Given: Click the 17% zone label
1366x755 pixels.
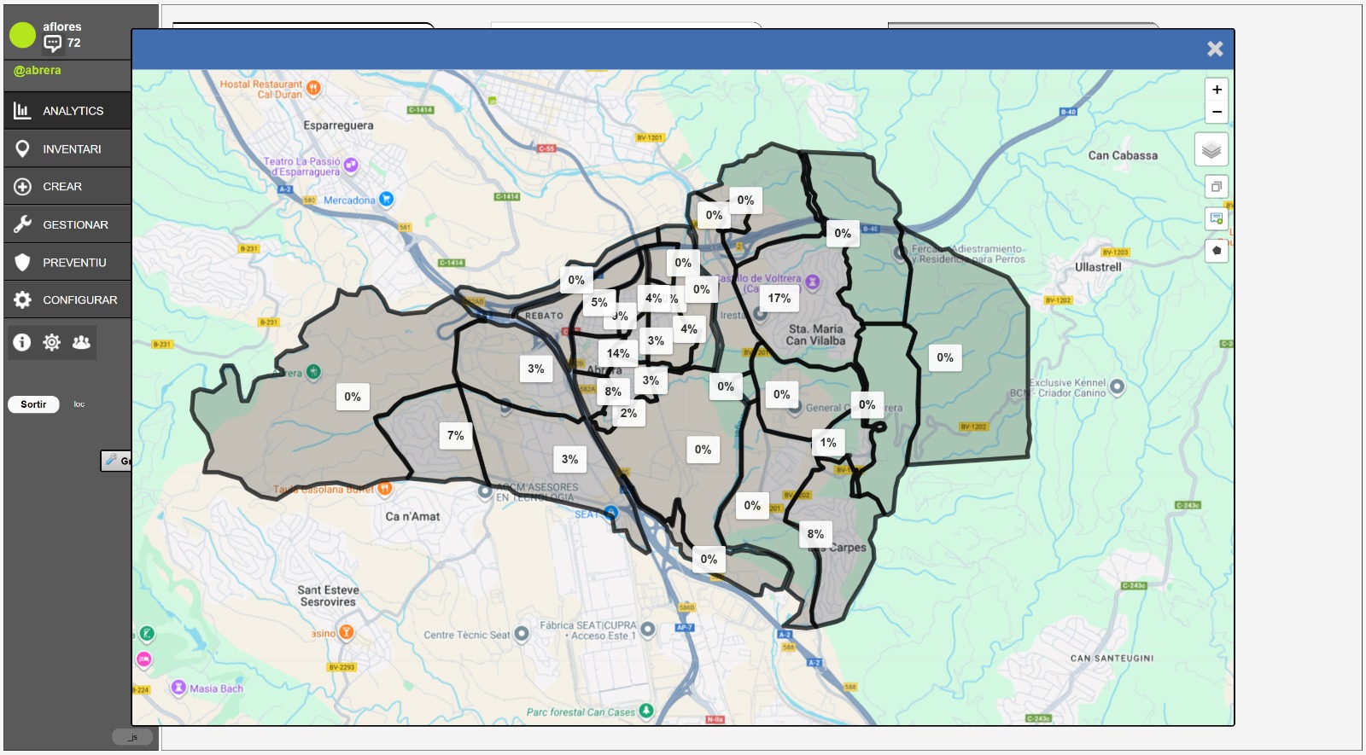Looking at the screenshot, I should 779,299.
